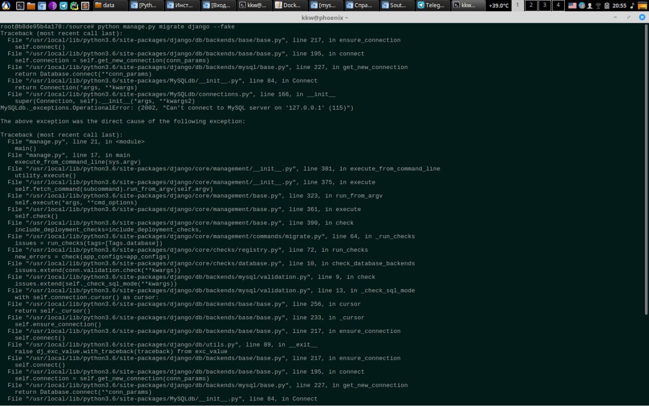649x406 pixels.
Task: Switch to the 'kkw@...' terminal window
Action: [x=255, y=6]
